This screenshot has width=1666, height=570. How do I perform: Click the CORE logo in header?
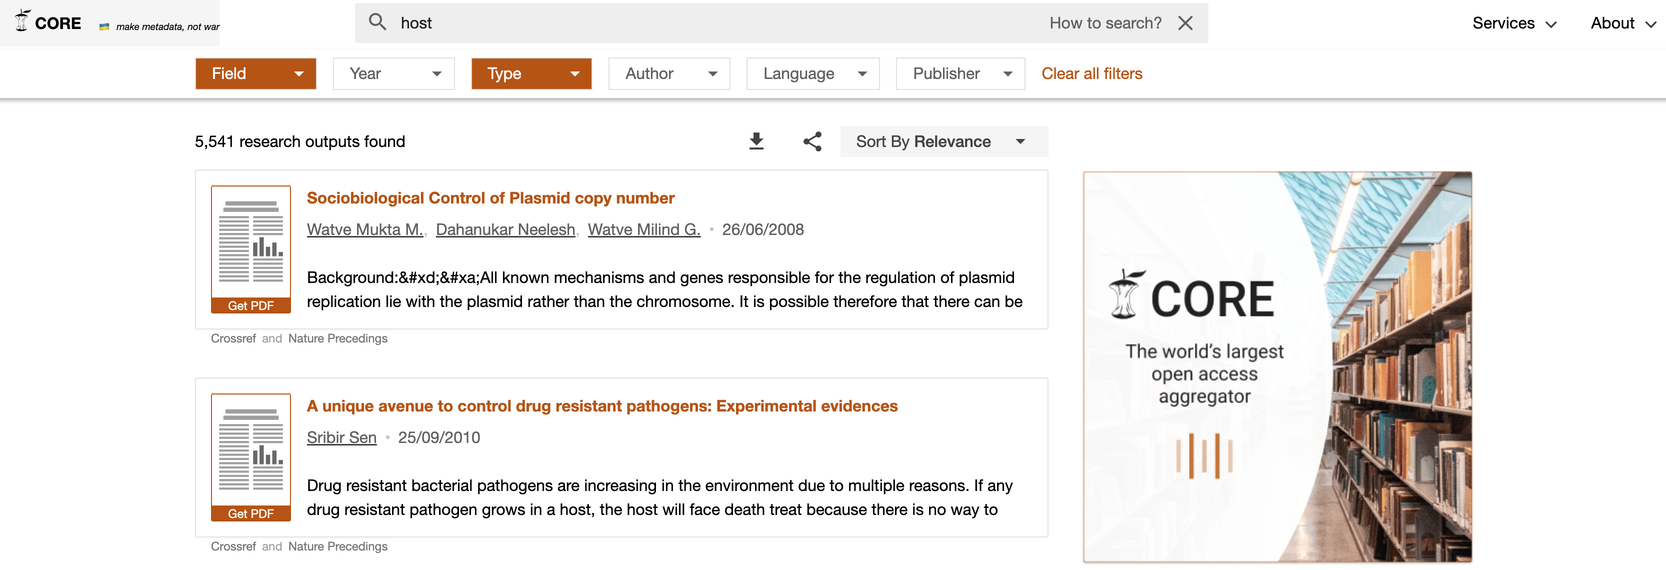pos(48,22)
